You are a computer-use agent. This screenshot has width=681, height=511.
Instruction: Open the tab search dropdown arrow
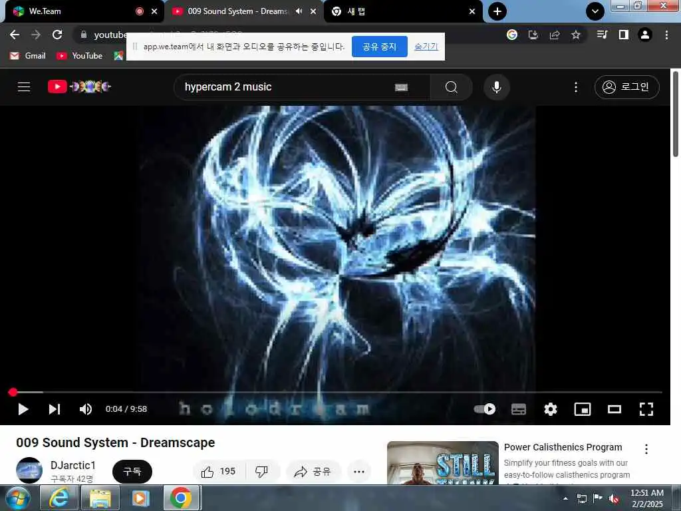point(595,11)
